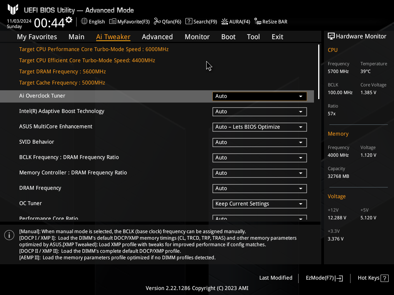Toggle ReSize BAR option
394x295 pixels.
click(270, 22)
